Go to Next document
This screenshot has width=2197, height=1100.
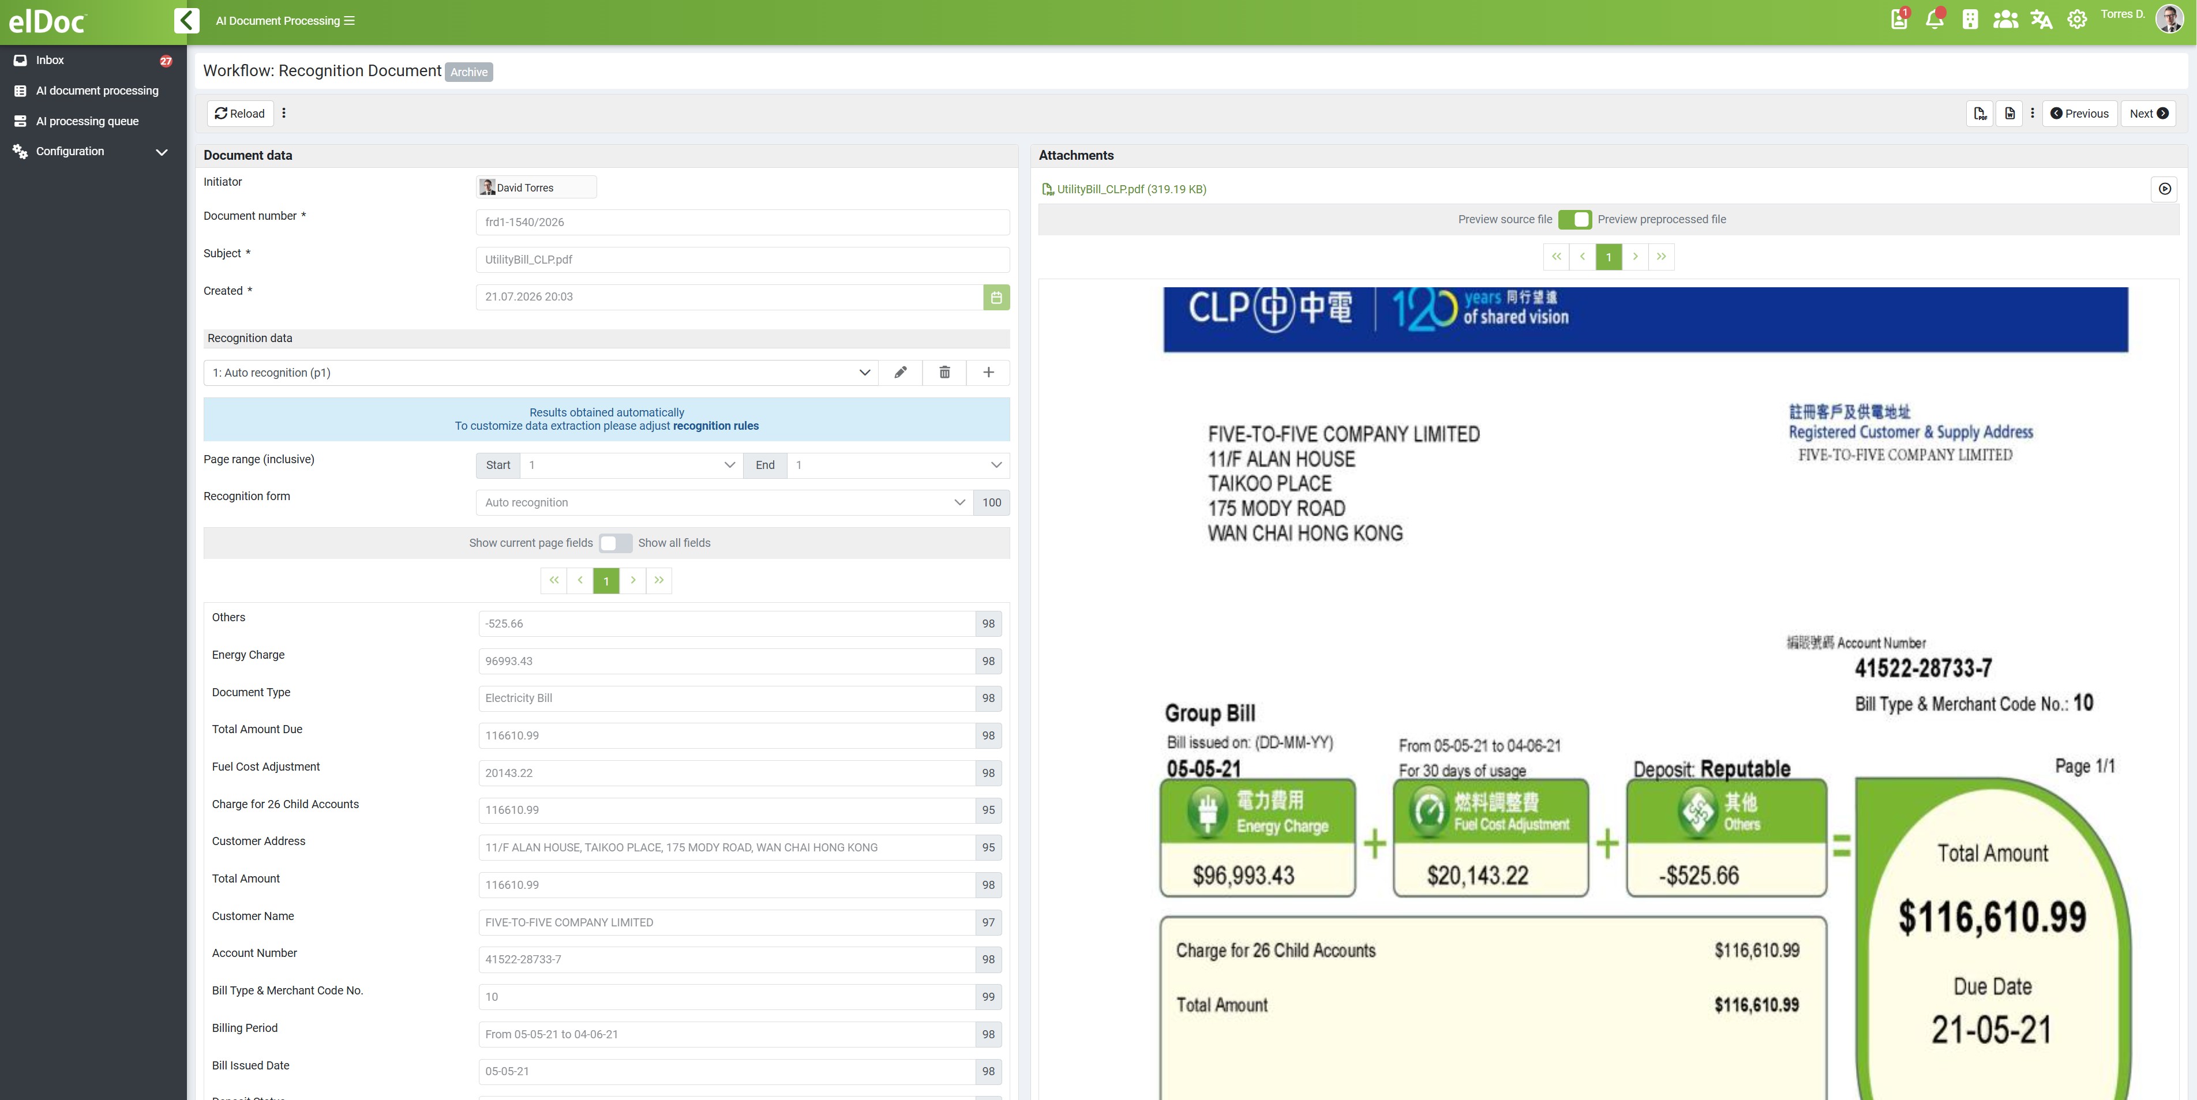tap(2149, 114)
